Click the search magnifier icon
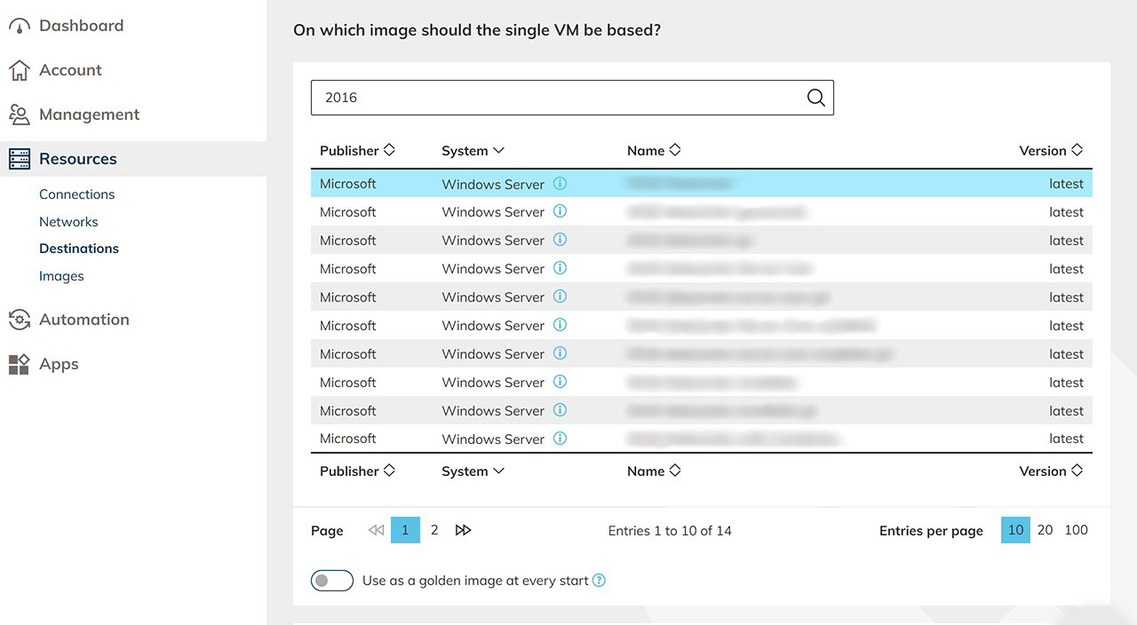The width and height of the screenshot is (1137, 625). point(815,98)
